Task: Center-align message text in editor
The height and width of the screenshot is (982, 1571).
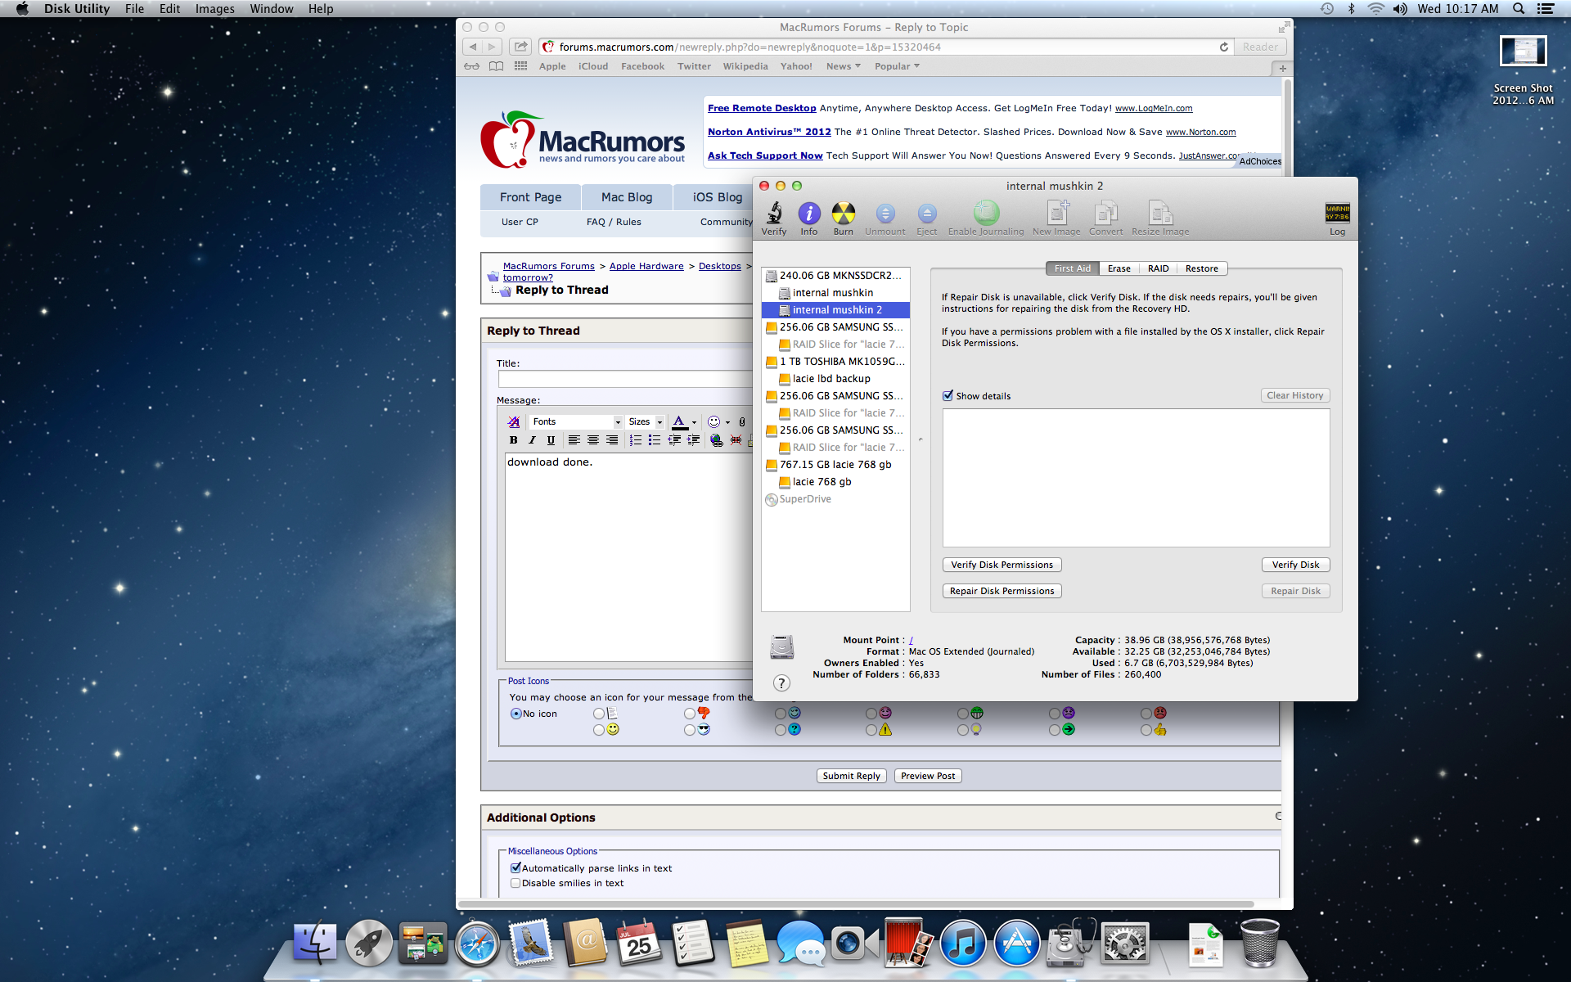Action: pos(592,440)
